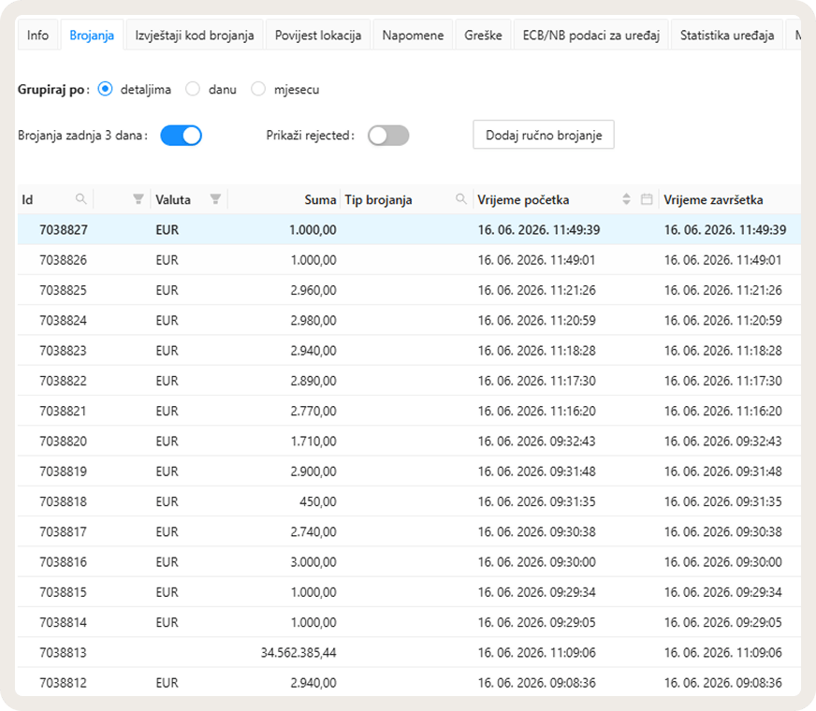Click the sum value 450,00
The width and height of the screenshot is (816, 711).
click(x=317, y=501)
